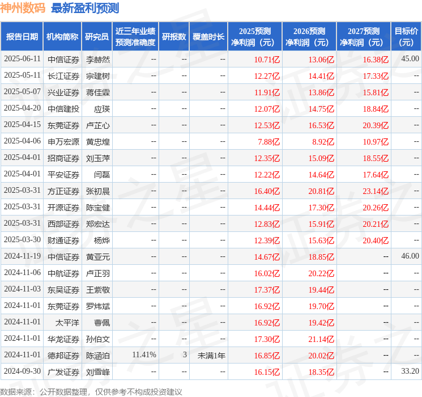Image resolution: width=422 pixels, height=397 pixels.
Task: Select the 方正证券 institution cell
Action: coord(63,191)
